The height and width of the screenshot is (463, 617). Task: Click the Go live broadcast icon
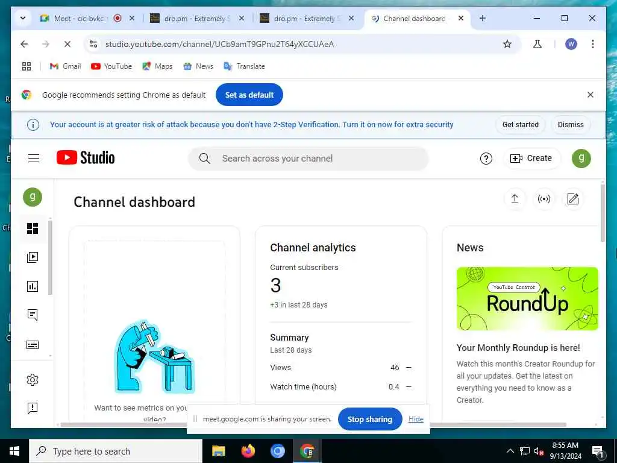544,199
